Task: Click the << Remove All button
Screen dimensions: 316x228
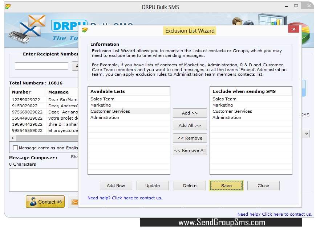Action: pyautogui.click(x=190, y=150)
